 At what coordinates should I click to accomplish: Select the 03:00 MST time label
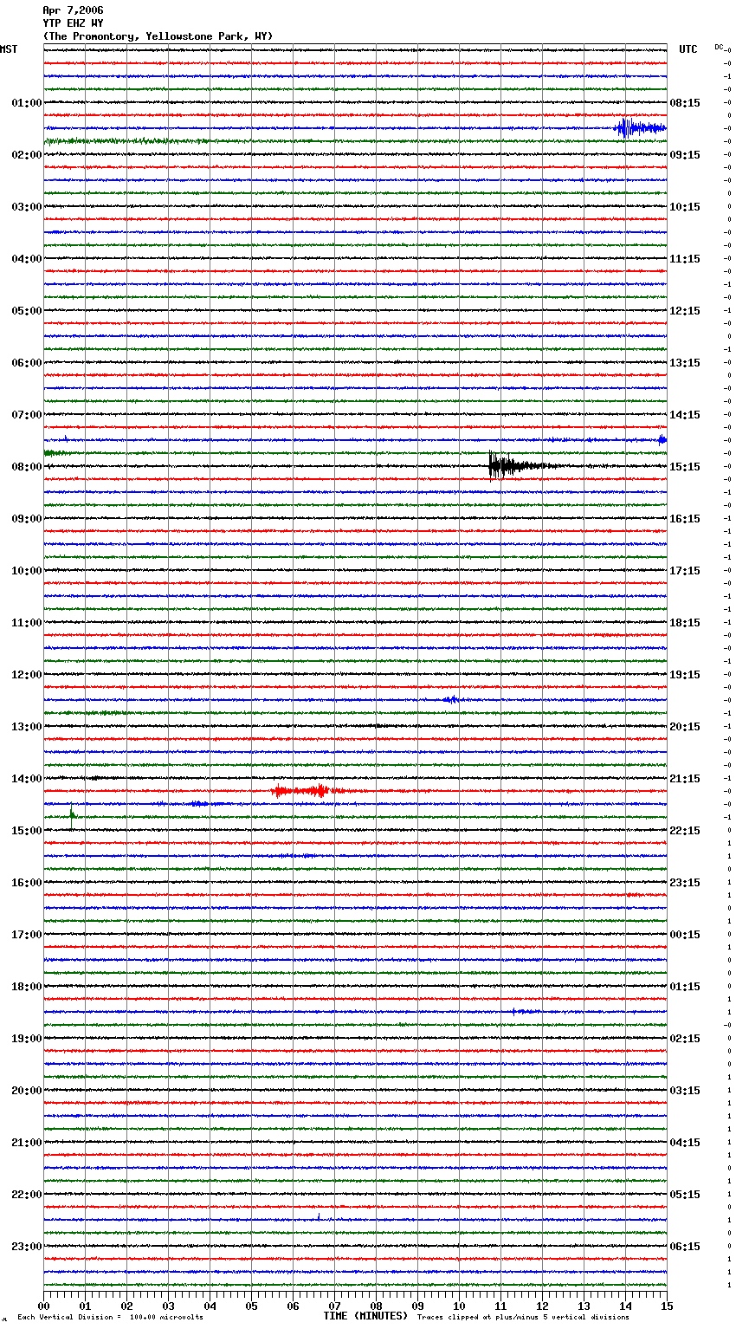(x=27, y=207)
